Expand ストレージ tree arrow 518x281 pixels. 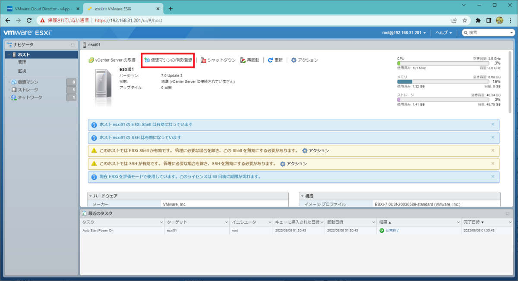point(9,90)
